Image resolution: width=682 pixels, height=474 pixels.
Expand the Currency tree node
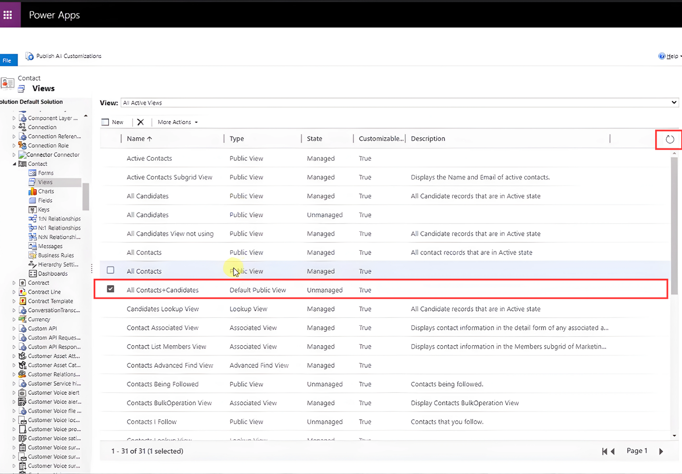pos(14,320)
